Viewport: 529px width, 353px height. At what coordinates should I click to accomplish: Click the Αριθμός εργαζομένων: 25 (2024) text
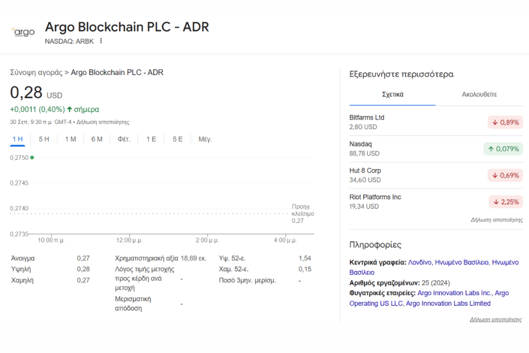click(399, 283)
